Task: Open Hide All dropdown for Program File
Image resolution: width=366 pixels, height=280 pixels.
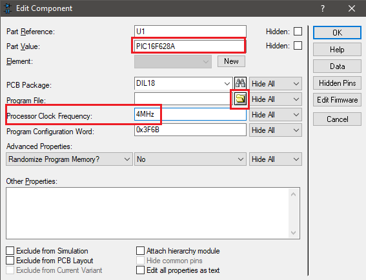Action: pyautogui.click(x=276, y=99)
